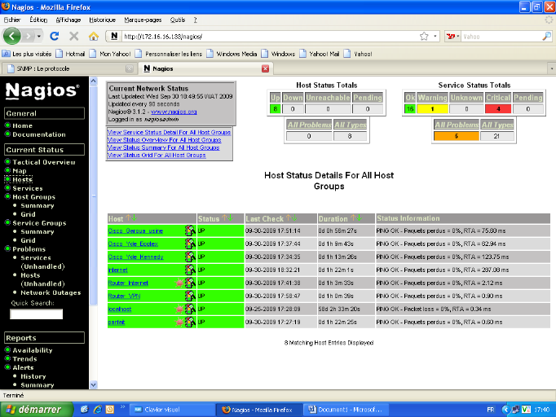Click the stop loading icon in toolbar
Image resolution: width=556 pixels, height=417 pixels.
74,37
